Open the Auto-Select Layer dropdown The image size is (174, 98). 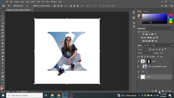coord(28,6)
